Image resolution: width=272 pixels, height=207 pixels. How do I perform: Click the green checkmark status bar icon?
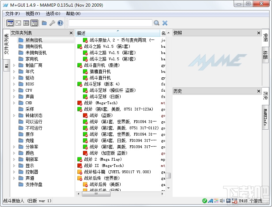coord(204,201)
